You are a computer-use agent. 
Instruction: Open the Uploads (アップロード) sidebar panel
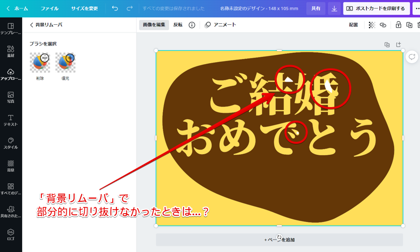coord(11,75)
